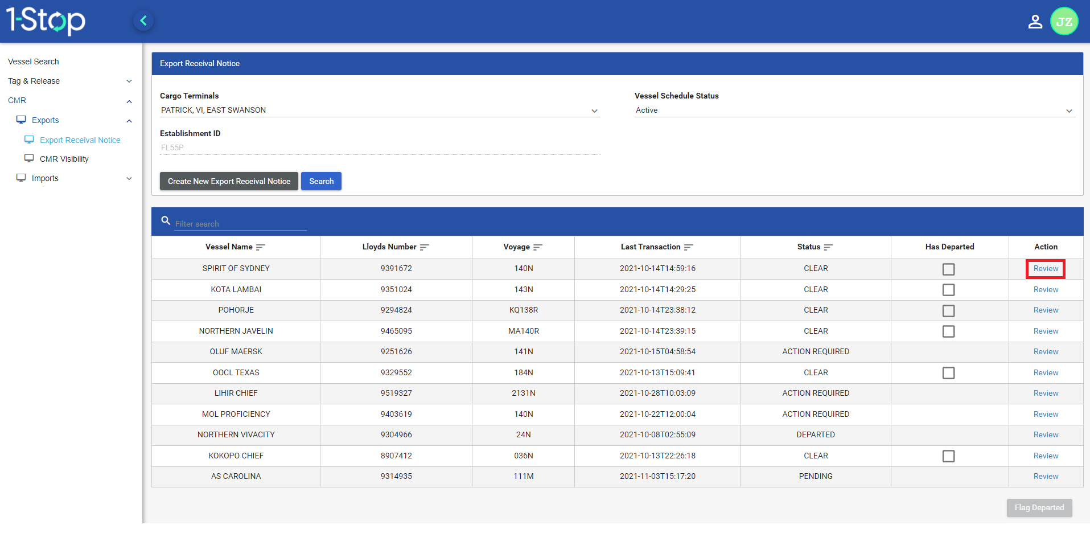Sort by Vessel Name column icon
The image size is (1090, 533).
pos(260,247)
